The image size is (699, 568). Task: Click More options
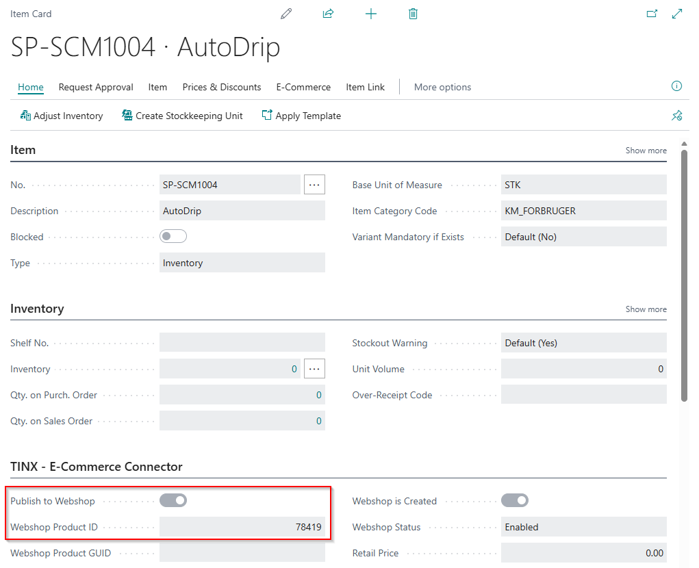(443, 87)
